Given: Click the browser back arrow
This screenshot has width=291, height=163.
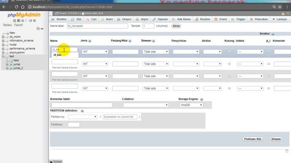Looking at the screenshot, I should click(4, 7).
